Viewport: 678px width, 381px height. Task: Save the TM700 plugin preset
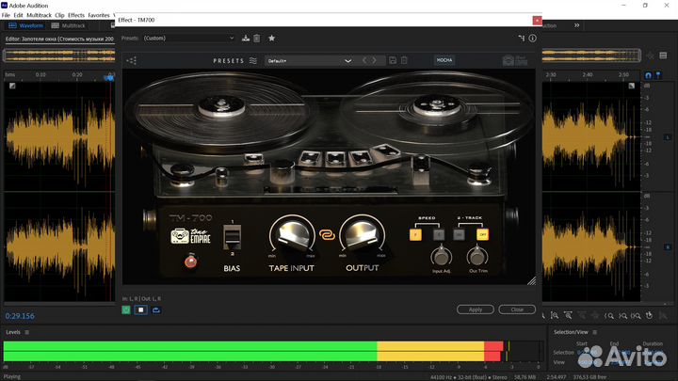coord(393,60)
